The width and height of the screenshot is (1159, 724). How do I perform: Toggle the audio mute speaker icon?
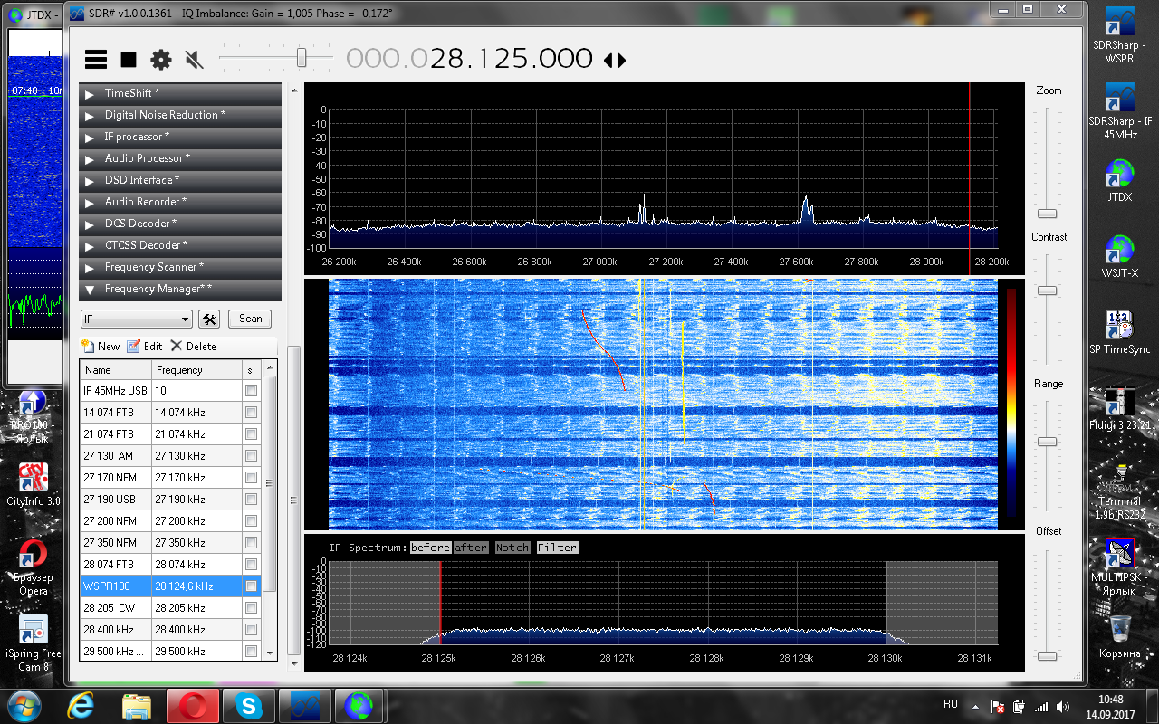tap(193, 60)
